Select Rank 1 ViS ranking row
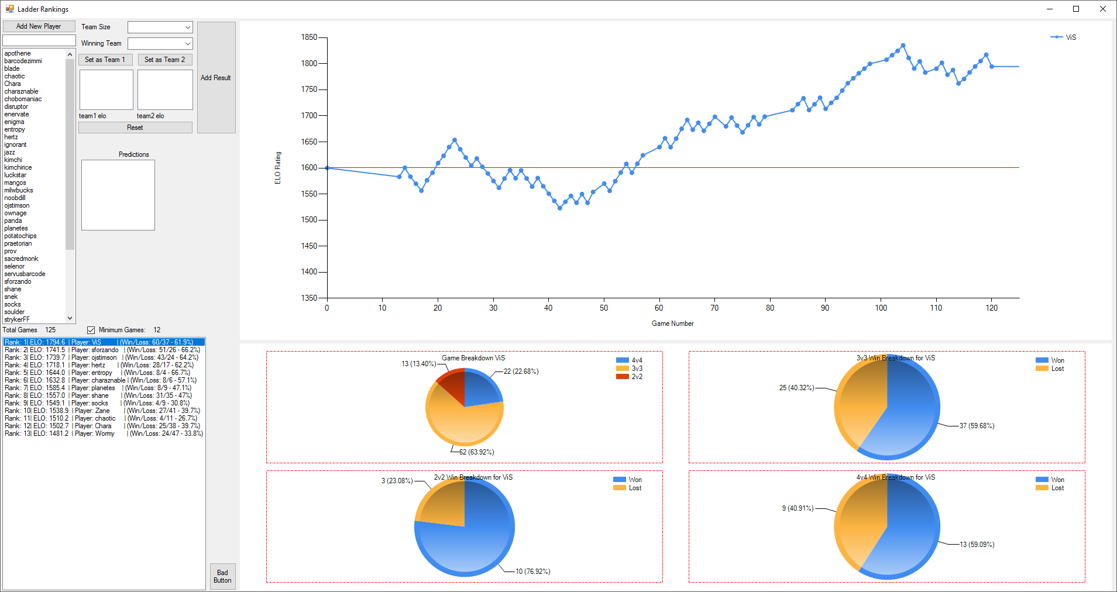 point(104,342)
